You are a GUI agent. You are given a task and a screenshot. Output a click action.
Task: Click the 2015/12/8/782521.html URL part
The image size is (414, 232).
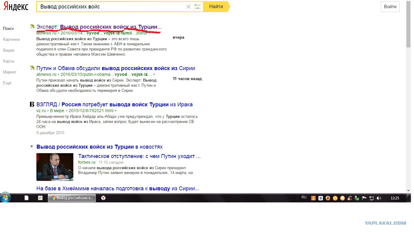coord(91,111)
